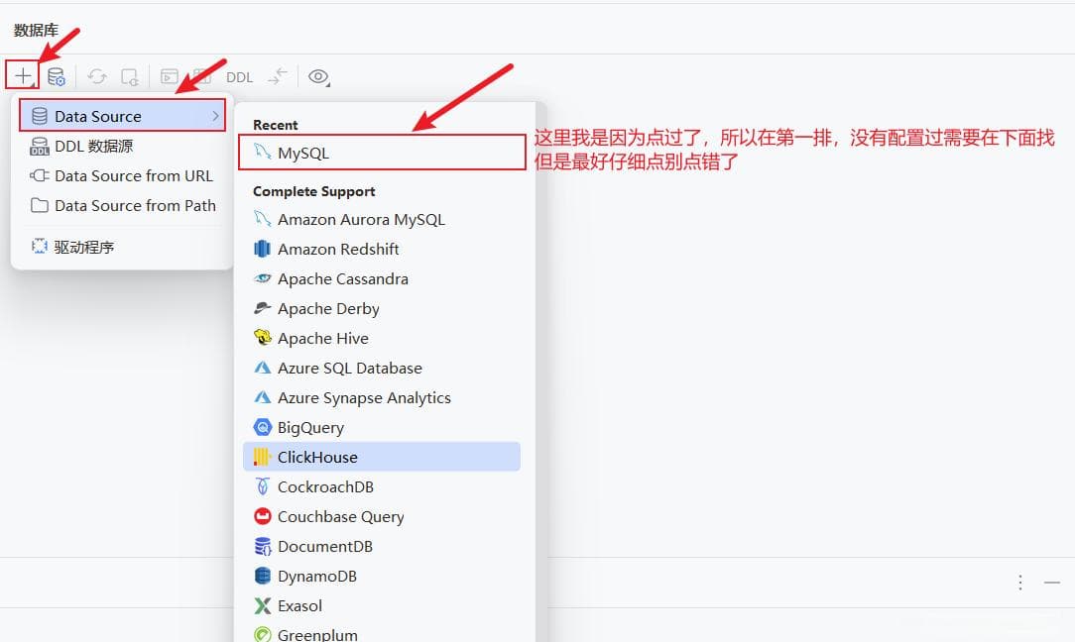Choose Data Source from URL
This screenshot has width=1075, height=642.
(x=122, y=175)
